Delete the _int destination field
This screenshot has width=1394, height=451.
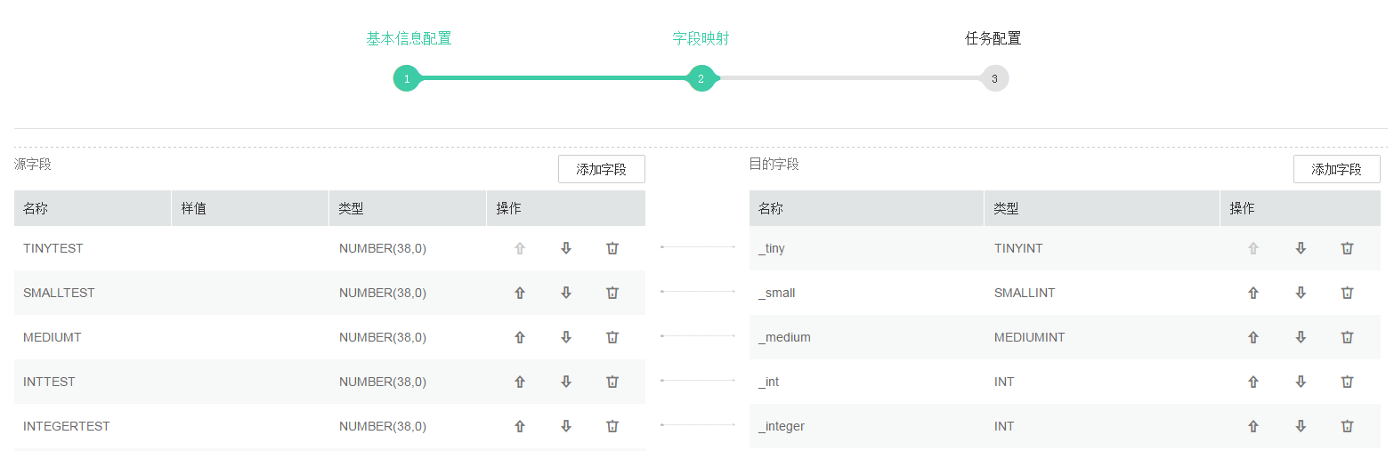click(x=1348, y=382)
